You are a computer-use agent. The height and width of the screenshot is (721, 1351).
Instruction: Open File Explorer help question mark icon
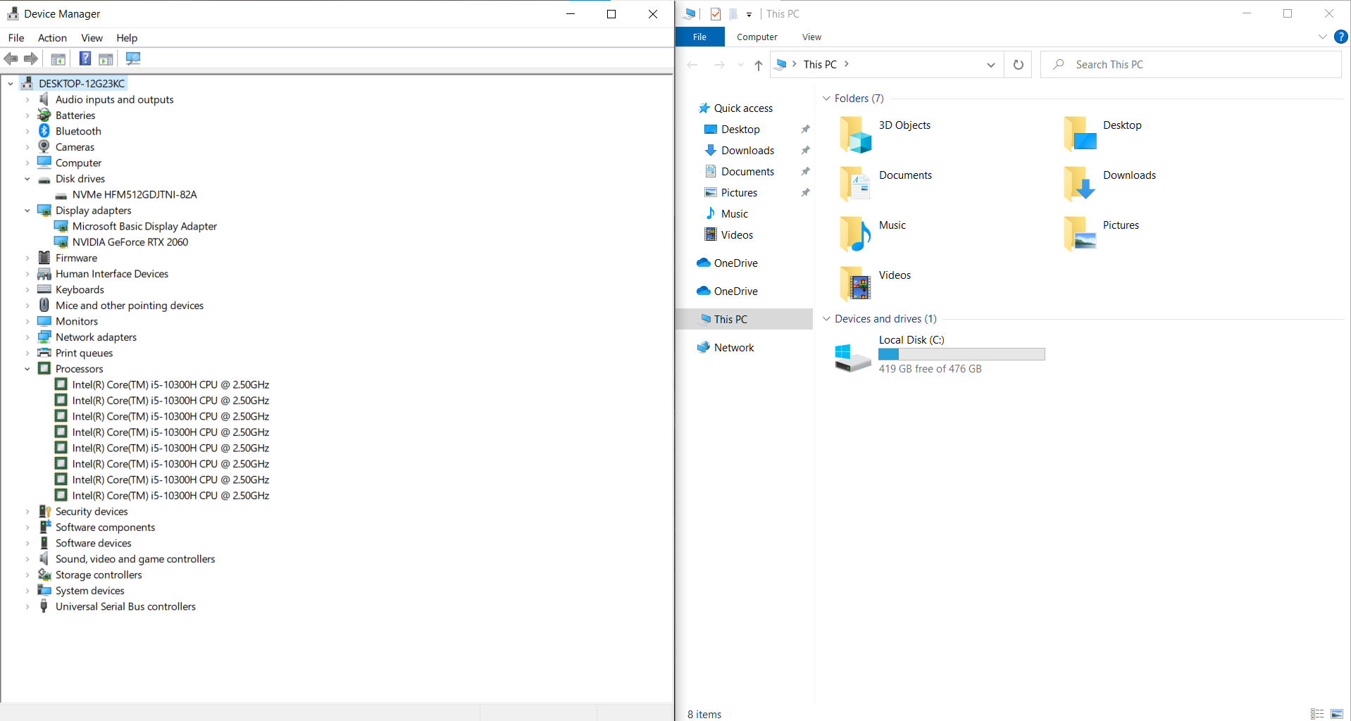tap(1340, 37)
